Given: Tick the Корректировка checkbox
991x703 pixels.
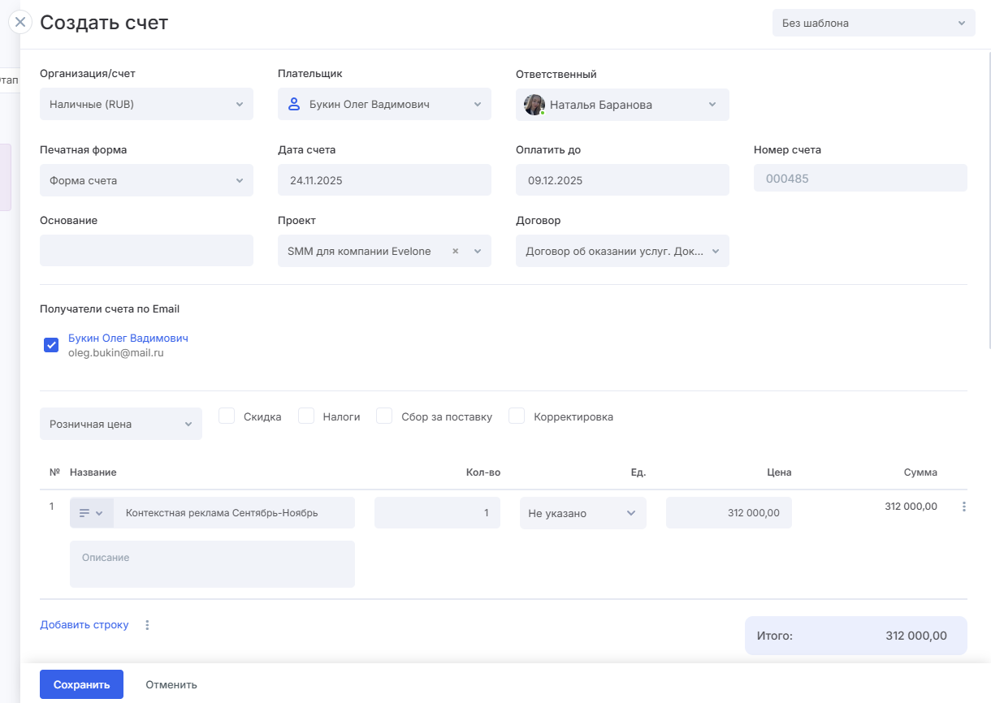Looking at the screenshot, I should coord(517,416).
